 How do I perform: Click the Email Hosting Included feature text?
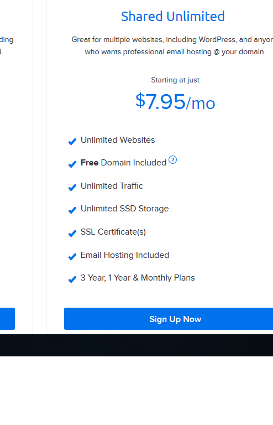(x=125, y=255)
